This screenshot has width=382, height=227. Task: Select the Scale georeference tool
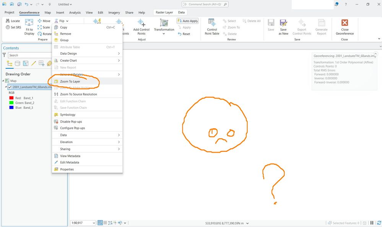[x=44, y=27]
